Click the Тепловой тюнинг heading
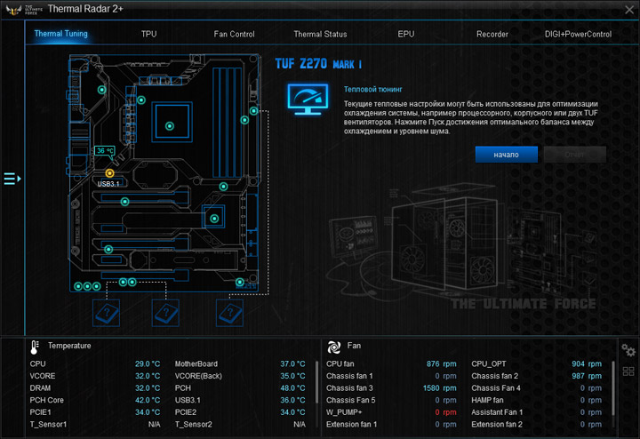 373,90
